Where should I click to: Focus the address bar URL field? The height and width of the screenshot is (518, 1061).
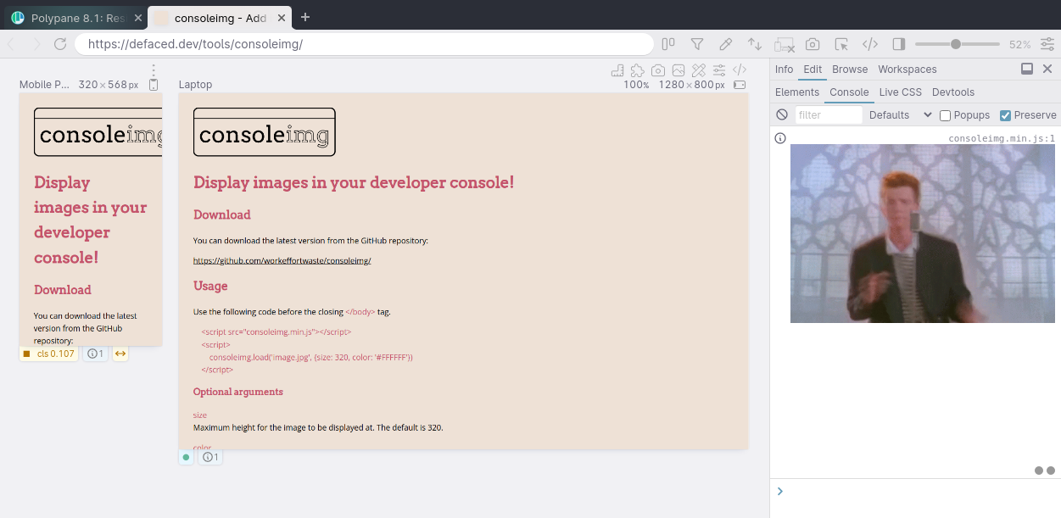click(365, 44)
